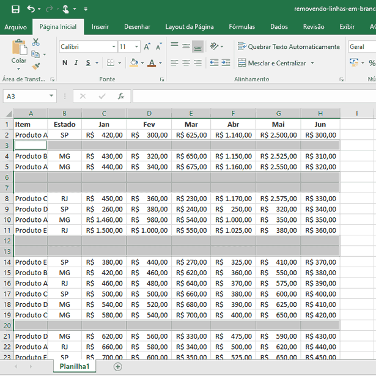
Task: Copy selection with the copy icon
Action: (x=35, y=54)
